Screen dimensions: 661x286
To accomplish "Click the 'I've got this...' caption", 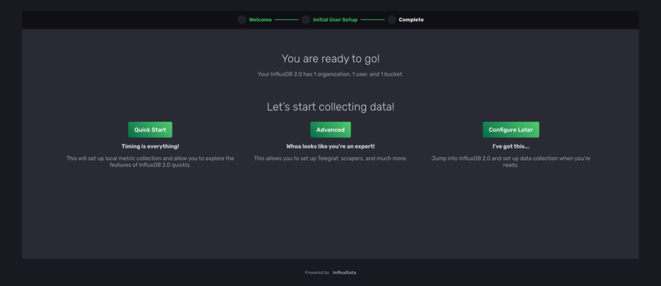I will click(511, 146).
